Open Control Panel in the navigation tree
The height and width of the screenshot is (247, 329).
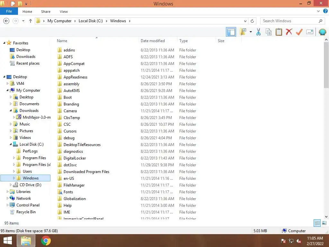[x=28, y=205]
